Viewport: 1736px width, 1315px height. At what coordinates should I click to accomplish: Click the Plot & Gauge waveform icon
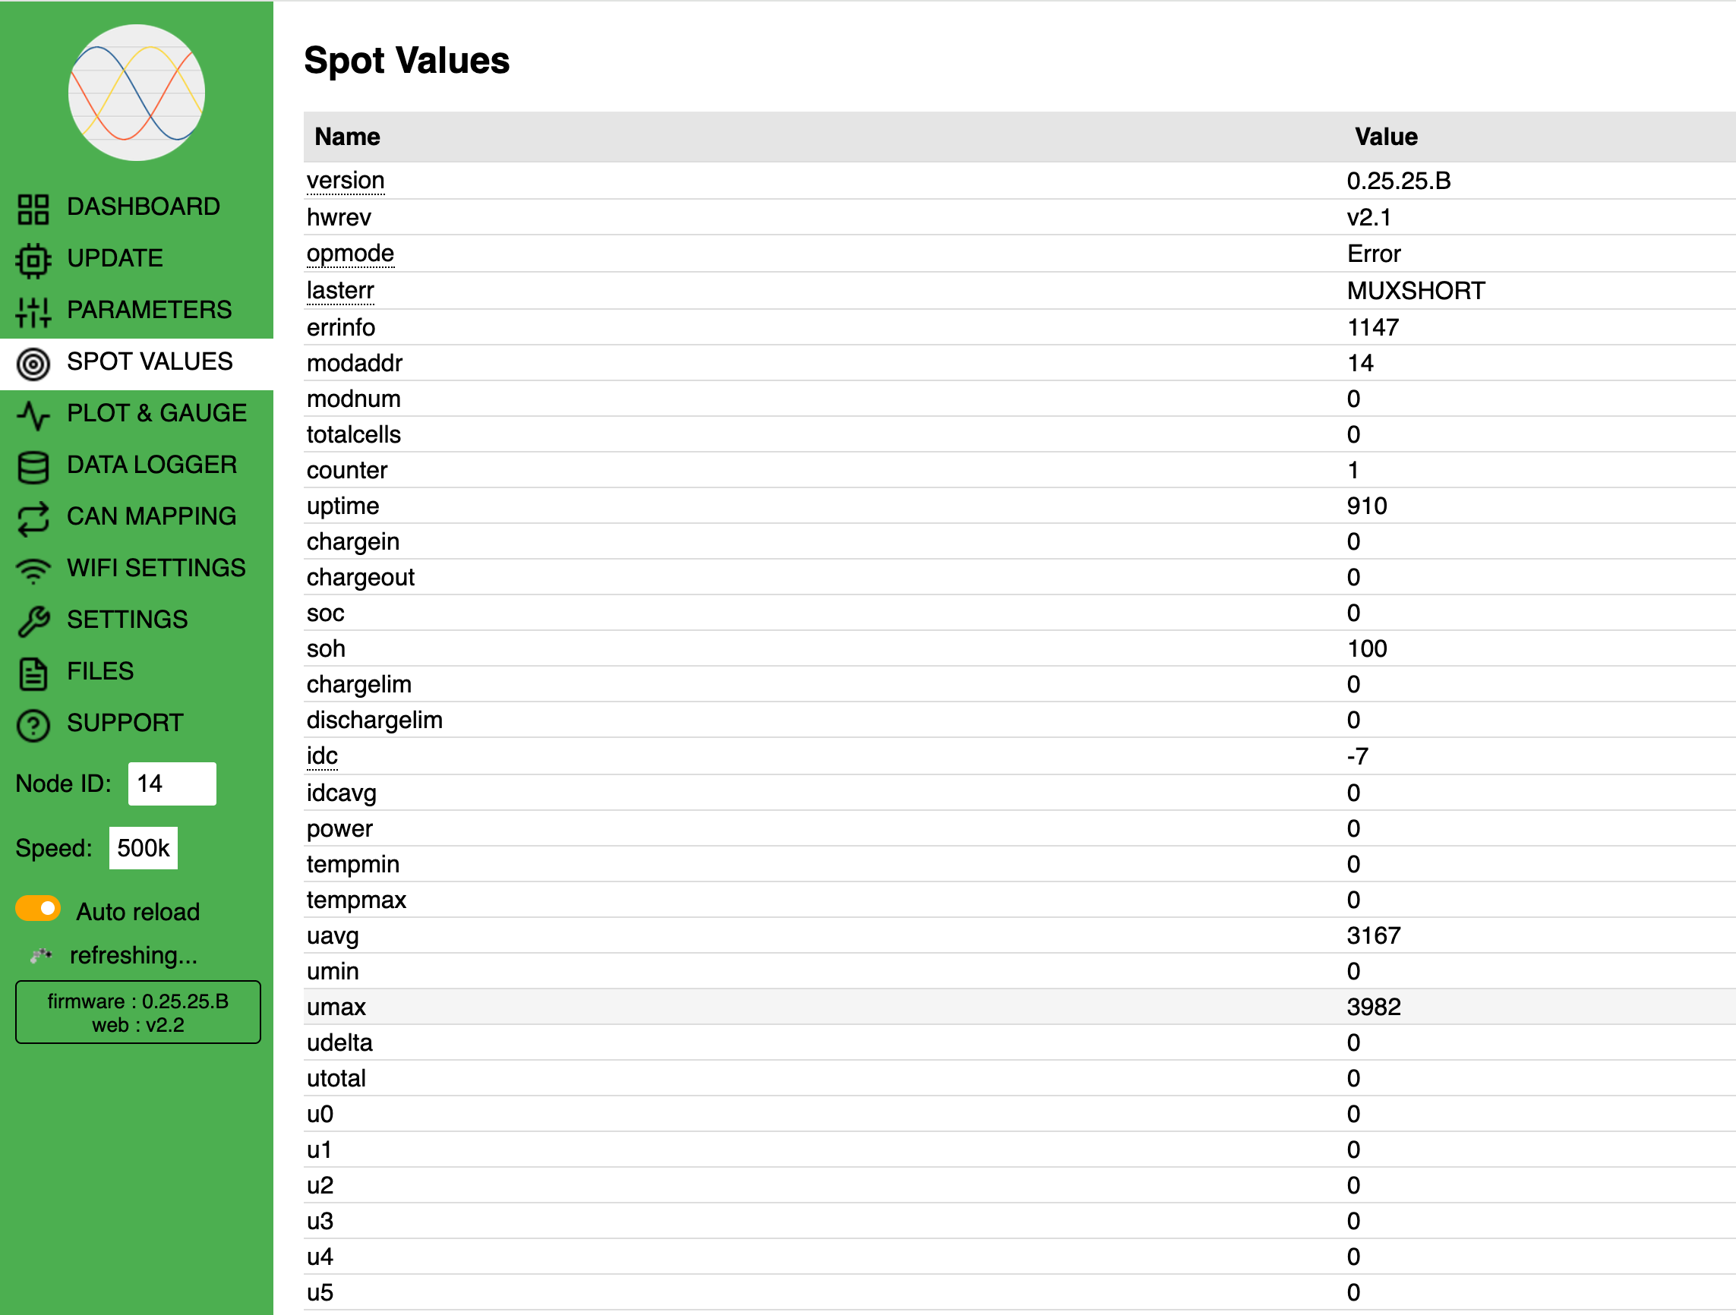pyautogui.click(x=33, y=415)
